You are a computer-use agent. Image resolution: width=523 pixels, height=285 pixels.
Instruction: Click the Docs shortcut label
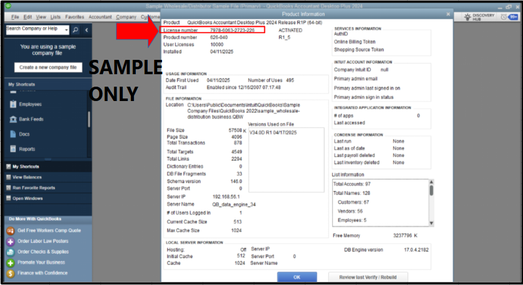pos(24,134)
